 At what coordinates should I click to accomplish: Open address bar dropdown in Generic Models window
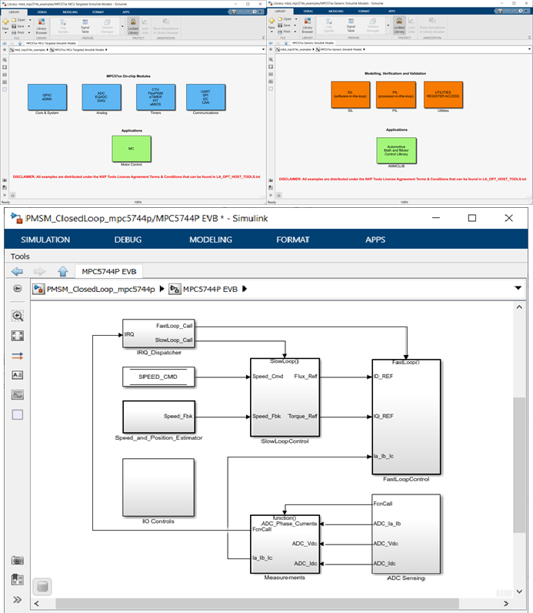coord(529,49)
